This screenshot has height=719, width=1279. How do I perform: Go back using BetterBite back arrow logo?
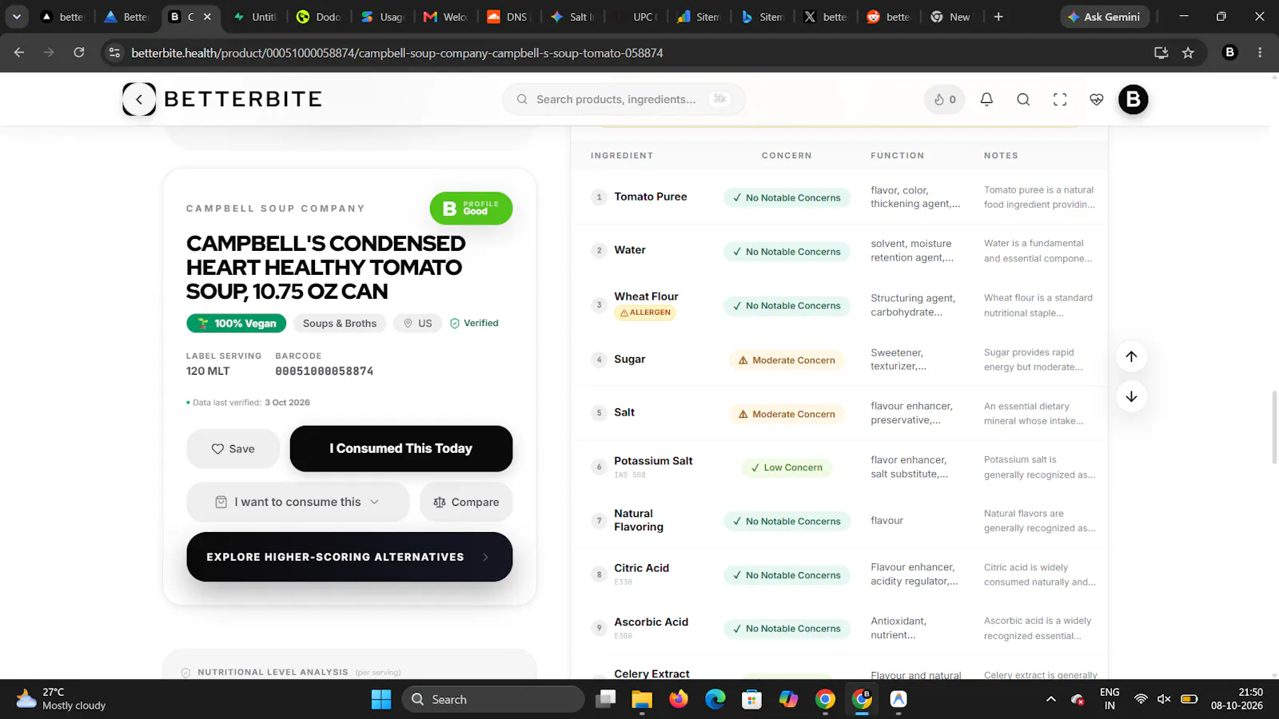(x=139, y=99)
